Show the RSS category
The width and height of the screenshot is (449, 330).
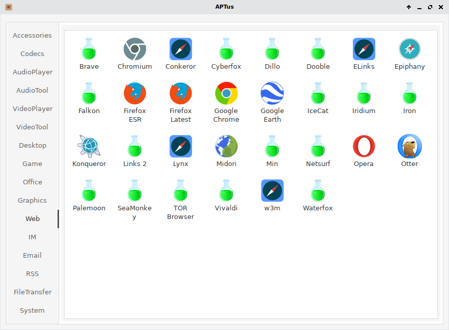33,273
